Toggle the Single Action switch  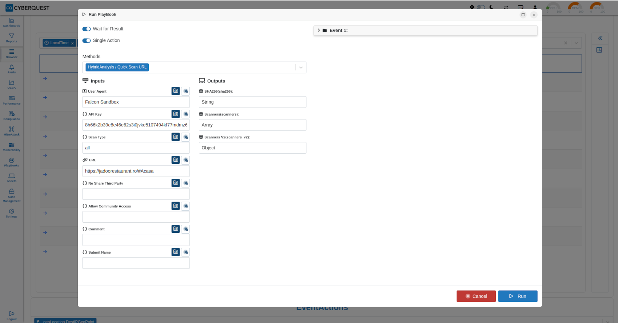[x=87, y=41]
